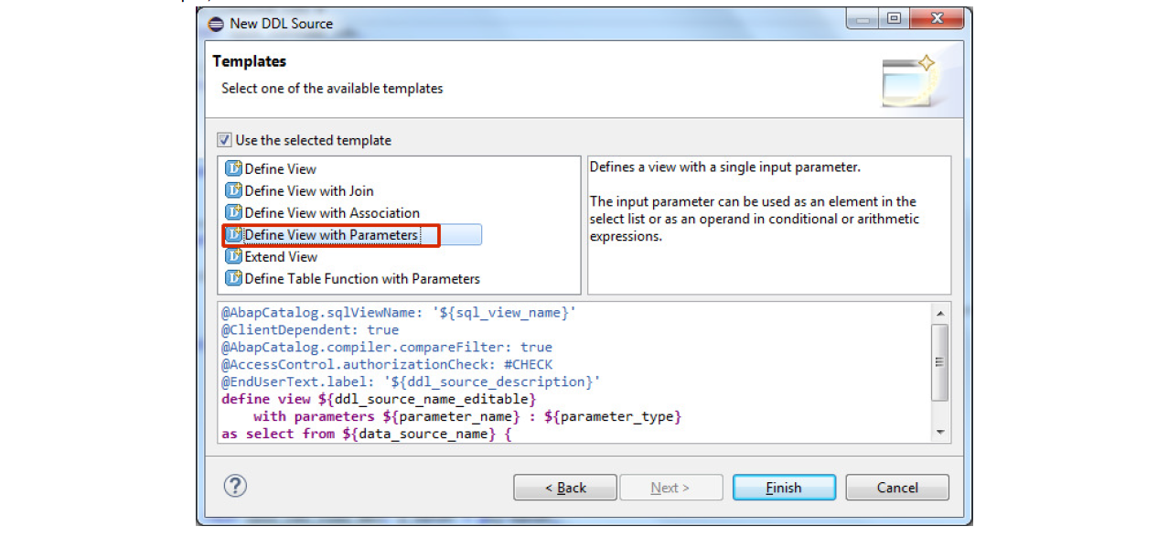Click the scroll-up arrow on the code preview
The image size is (1168, 548).
[x=941, y=311]
